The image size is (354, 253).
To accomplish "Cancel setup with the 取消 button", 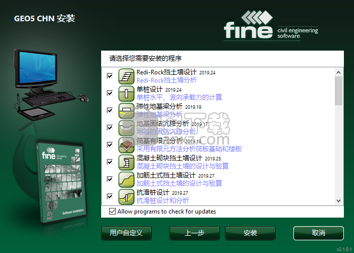I will pyautogui.click(x=318, y=233).
